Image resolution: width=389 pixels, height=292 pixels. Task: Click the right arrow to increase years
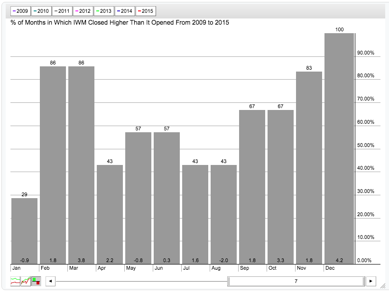(371, 281)
